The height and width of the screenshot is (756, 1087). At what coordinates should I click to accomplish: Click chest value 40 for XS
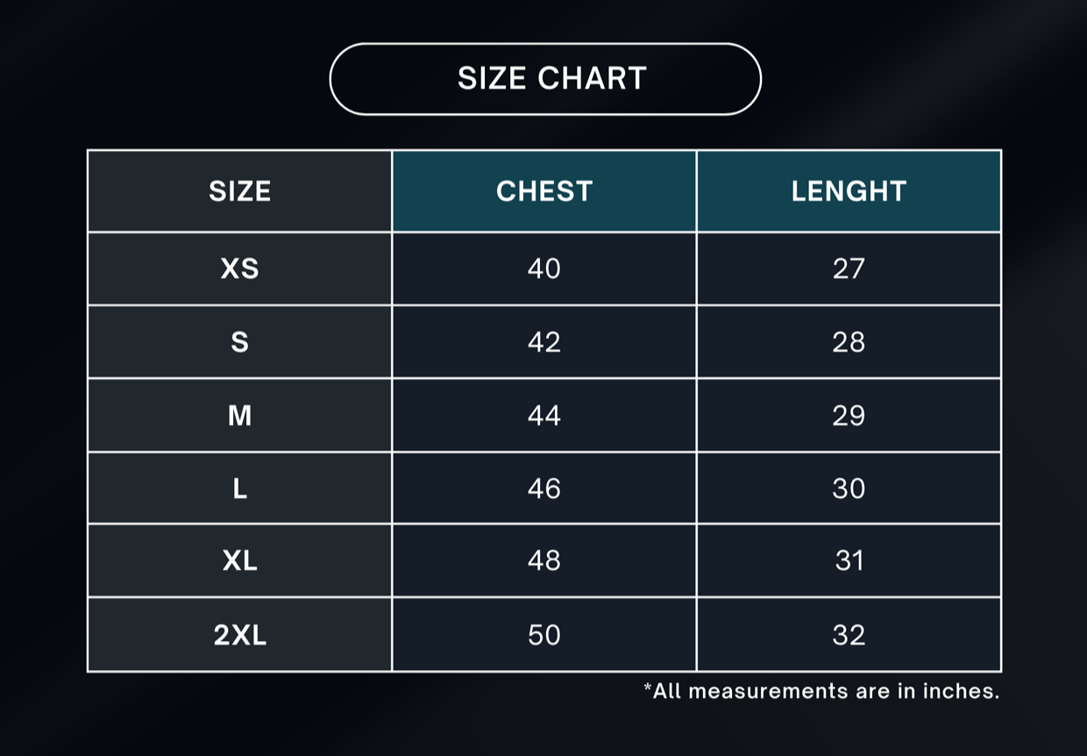point(544,268)
